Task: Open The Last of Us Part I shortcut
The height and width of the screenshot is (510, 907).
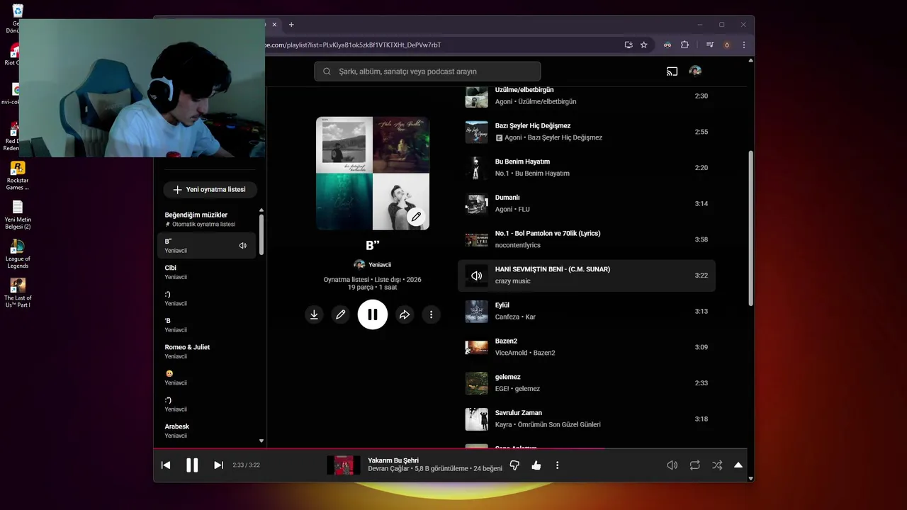Action: [18, 293]
